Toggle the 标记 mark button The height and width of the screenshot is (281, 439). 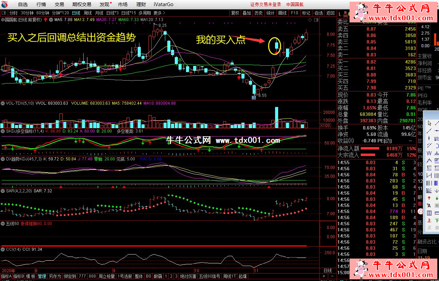point(306,13)
